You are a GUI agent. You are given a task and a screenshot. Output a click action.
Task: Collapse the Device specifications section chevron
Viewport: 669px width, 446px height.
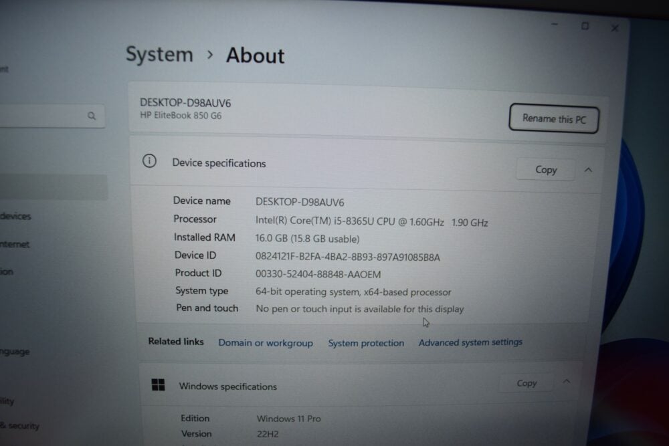point(588,170)
